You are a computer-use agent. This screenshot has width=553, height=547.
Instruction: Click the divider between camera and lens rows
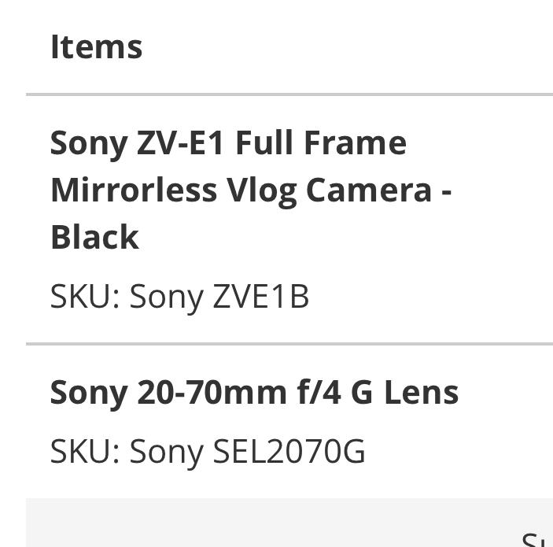(289, 344)
